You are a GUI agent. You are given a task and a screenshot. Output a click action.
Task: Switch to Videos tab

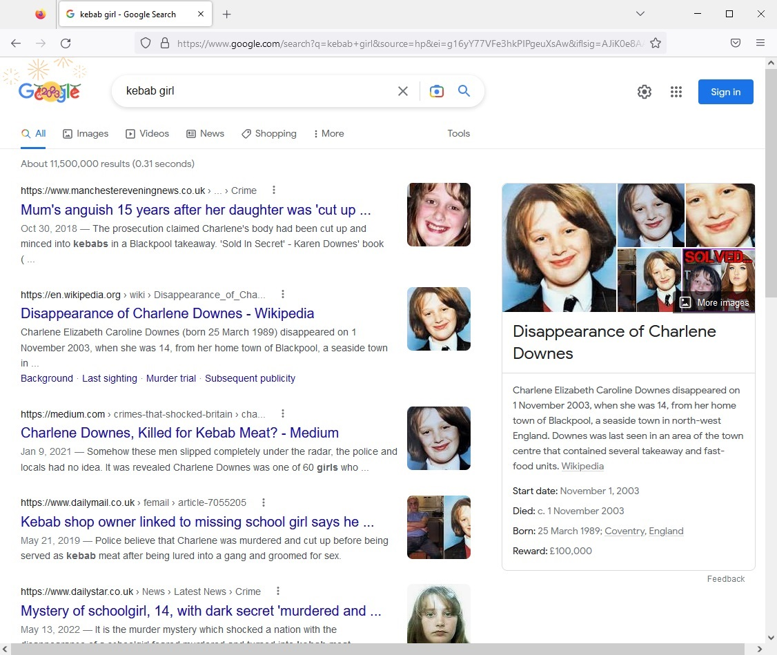[x=147, y=134]
